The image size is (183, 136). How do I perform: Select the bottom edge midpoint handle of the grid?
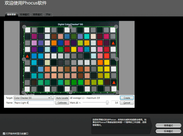[x=70, y=92]
